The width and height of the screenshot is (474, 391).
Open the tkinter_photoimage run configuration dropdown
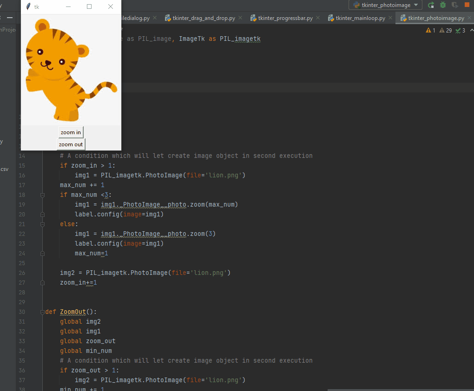tap(385, 5)
